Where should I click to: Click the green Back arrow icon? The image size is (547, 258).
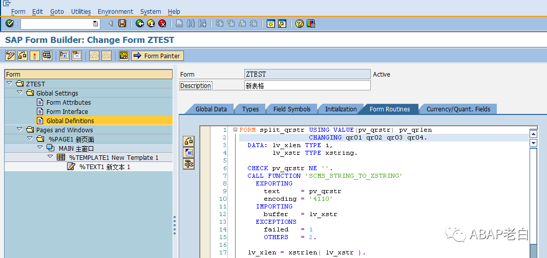click(x=140, y=24)
